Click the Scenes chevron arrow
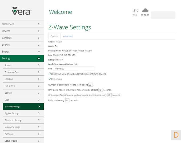Image resolution: width=184 pixels, height=143 pixels. [39, 45]
